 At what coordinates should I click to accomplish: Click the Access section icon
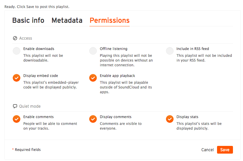pyautogui.click(x=15, y=38)
